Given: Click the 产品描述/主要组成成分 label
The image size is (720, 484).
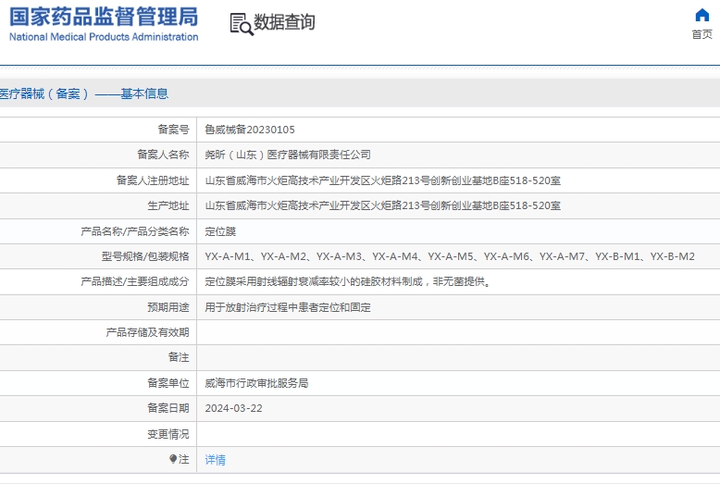Looking at the screenshot, I should [135, 281].
